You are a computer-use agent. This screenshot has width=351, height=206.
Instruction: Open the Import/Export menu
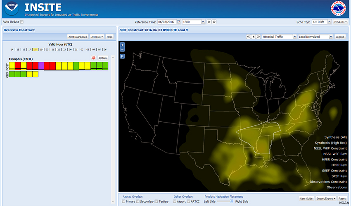point(326,199)
